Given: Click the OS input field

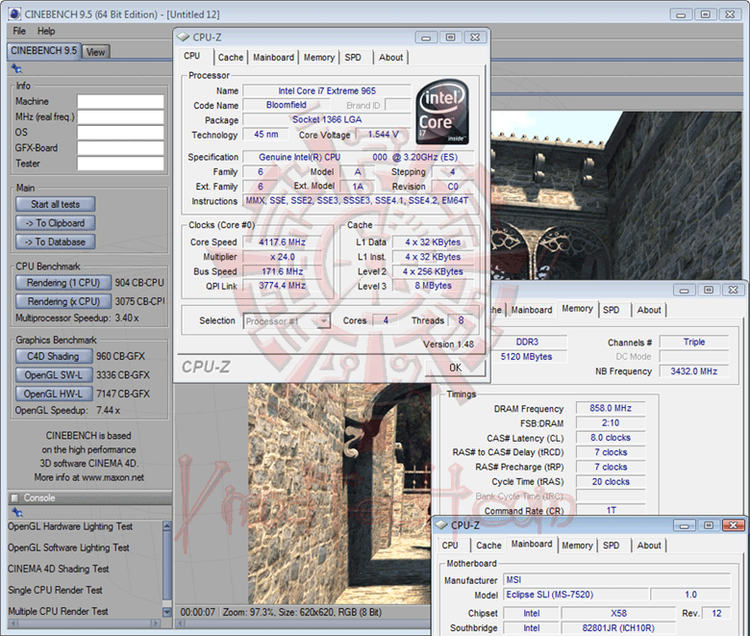Looking at the screenshot, I should click(x=120, y=132).
